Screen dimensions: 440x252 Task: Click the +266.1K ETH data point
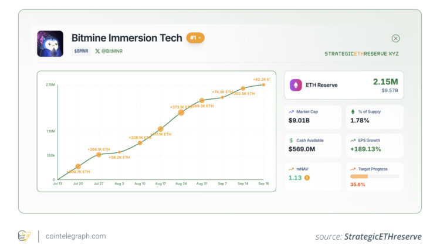click(x=99, y=155)
